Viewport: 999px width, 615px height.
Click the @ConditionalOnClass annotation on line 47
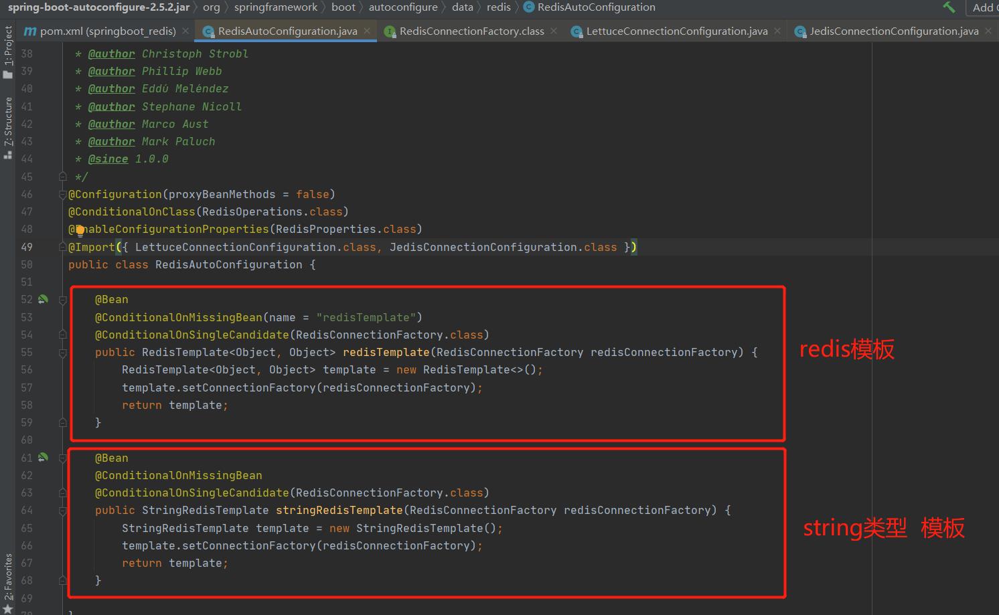point(132,211)
